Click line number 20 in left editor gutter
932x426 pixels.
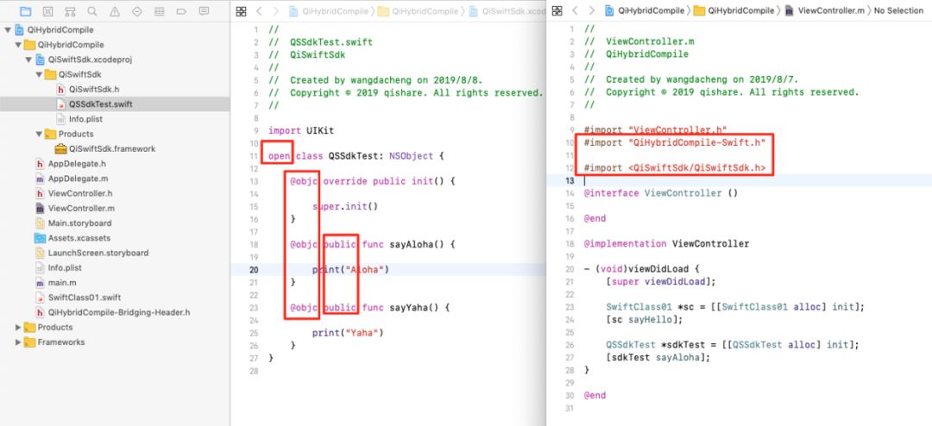254,270
